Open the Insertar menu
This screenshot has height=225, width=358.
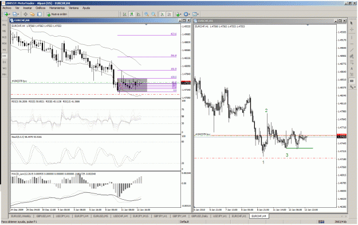(27, 8)
